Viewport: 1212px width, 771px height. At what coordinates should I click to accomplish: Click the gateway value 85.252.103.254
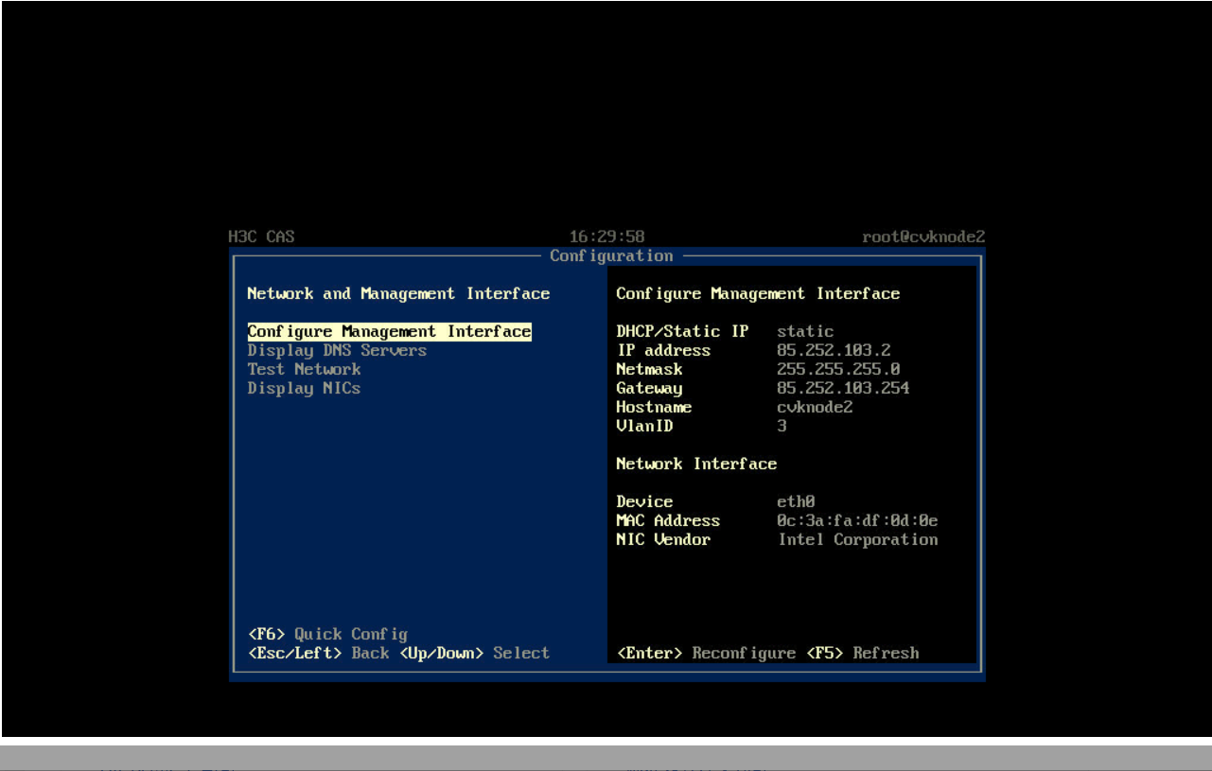tap(843, 389)
